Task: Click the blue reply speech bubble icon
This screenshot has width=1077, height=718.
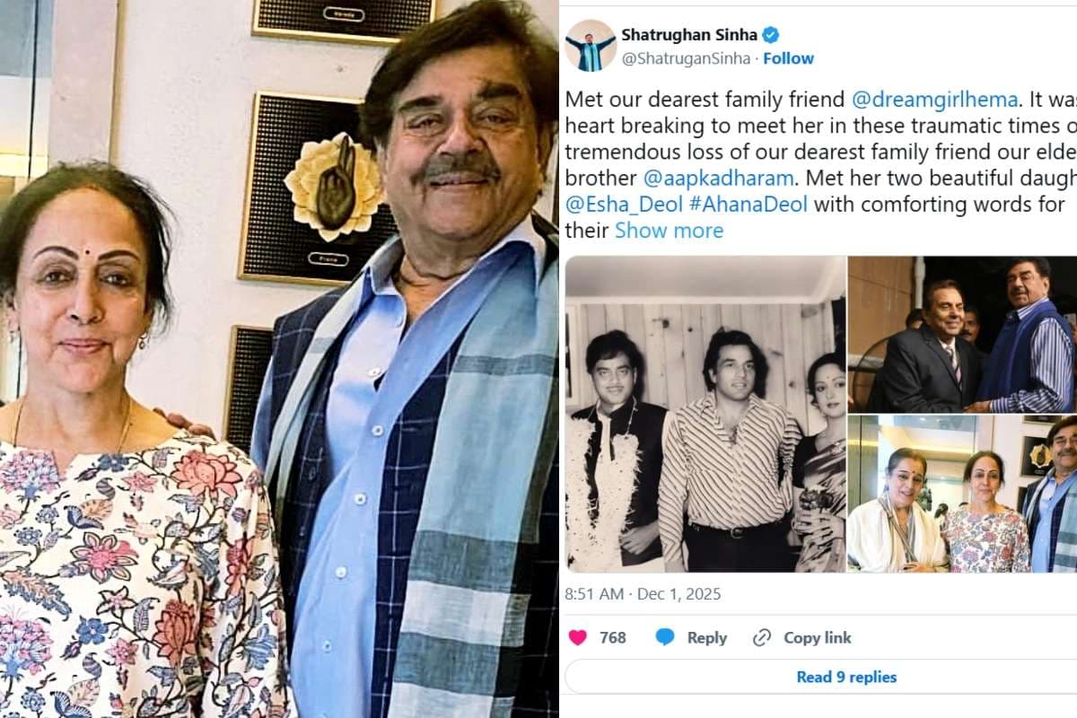Action: point(665,637)
